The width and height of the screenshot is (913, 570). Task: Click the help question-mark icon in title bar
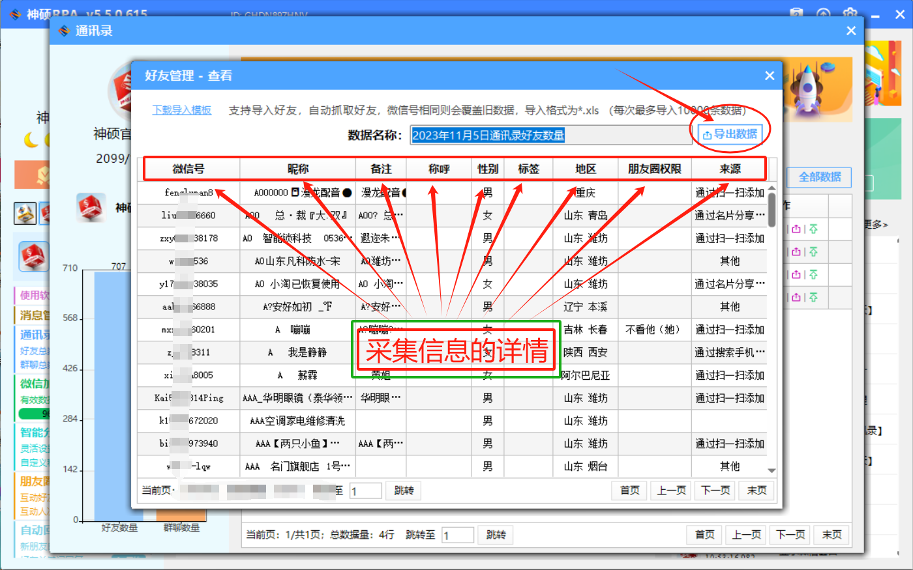(x=796, y=13)
